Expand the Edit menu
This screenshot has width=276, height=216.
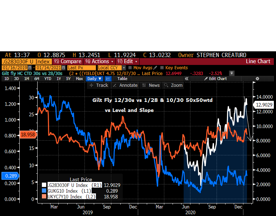(x=127, y=61)
